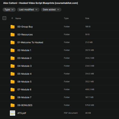This screenshot has width=119, height=119.
Task: Click the 187.7 MB size value
Action: [x=89, y=97]
